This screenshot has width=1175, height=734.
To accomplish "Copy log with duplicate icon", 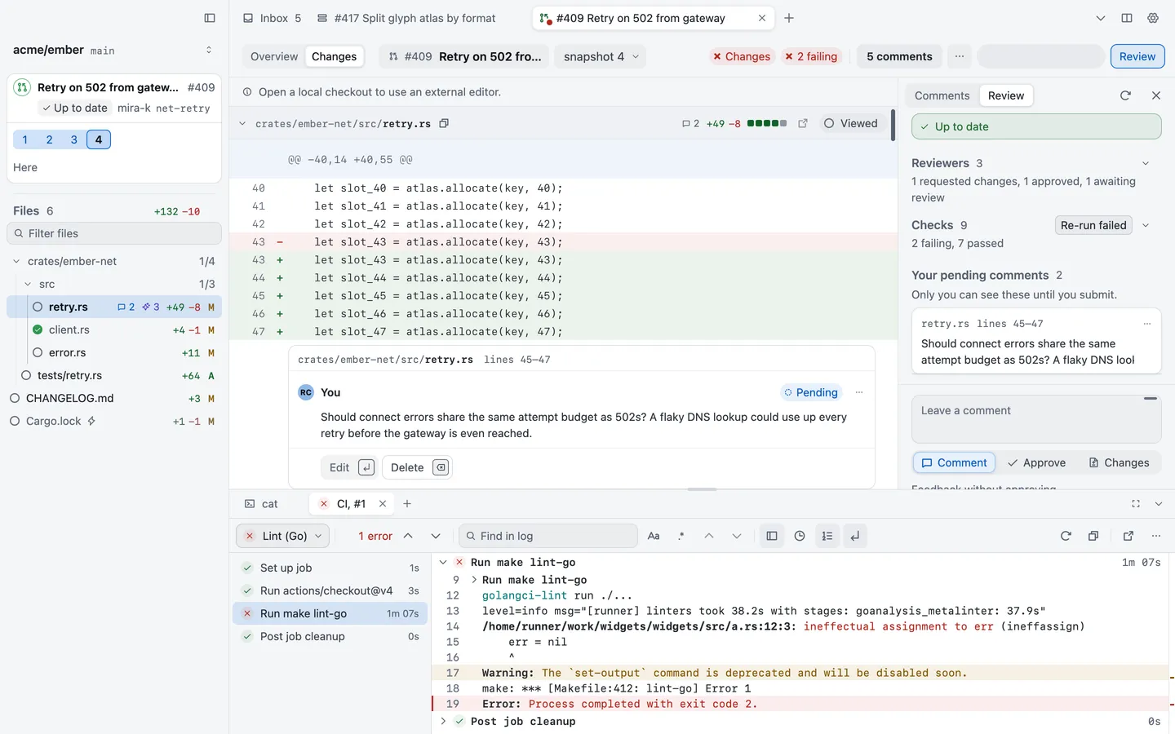I will pyautogui.click(x=1093, y=536).
